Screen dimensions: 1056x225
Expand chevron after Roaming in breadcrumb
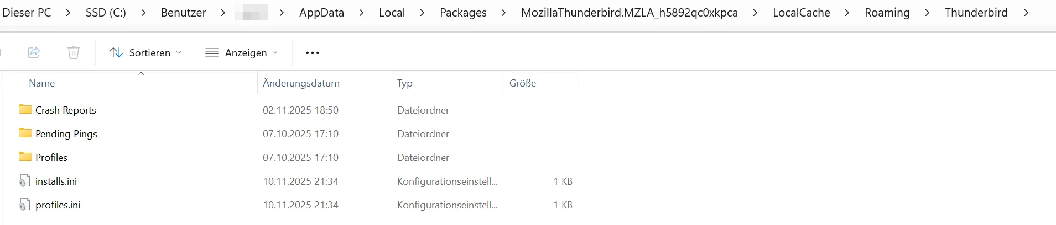[x=927, y=13]
